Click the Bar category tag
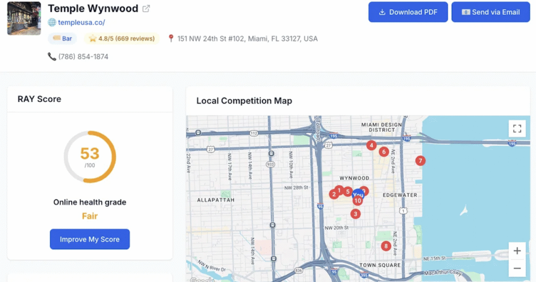Viewport: 536px width, 282px height. [x=63, y=39]
